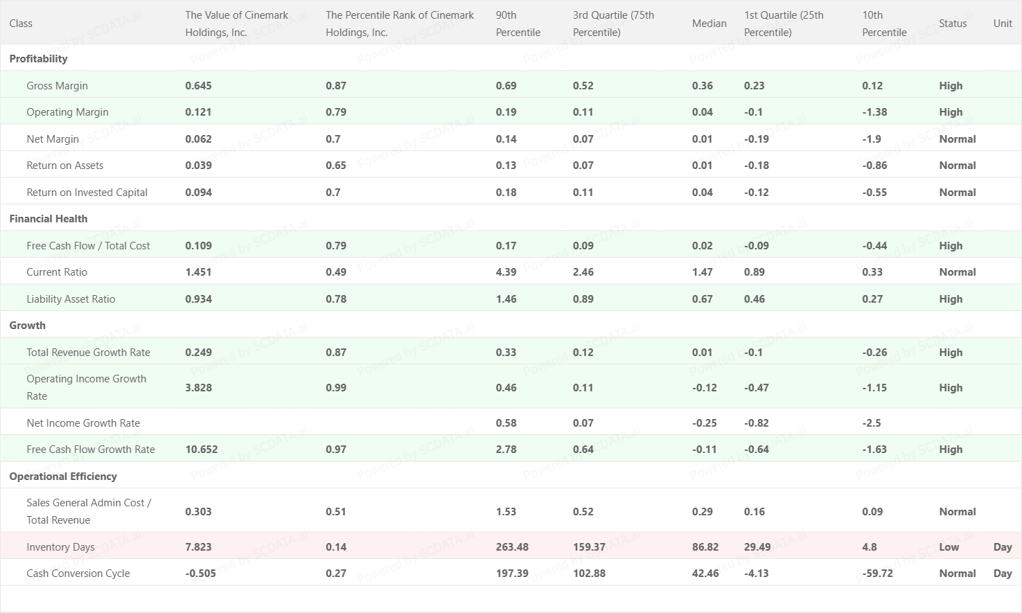Click the Median column header

709,24
